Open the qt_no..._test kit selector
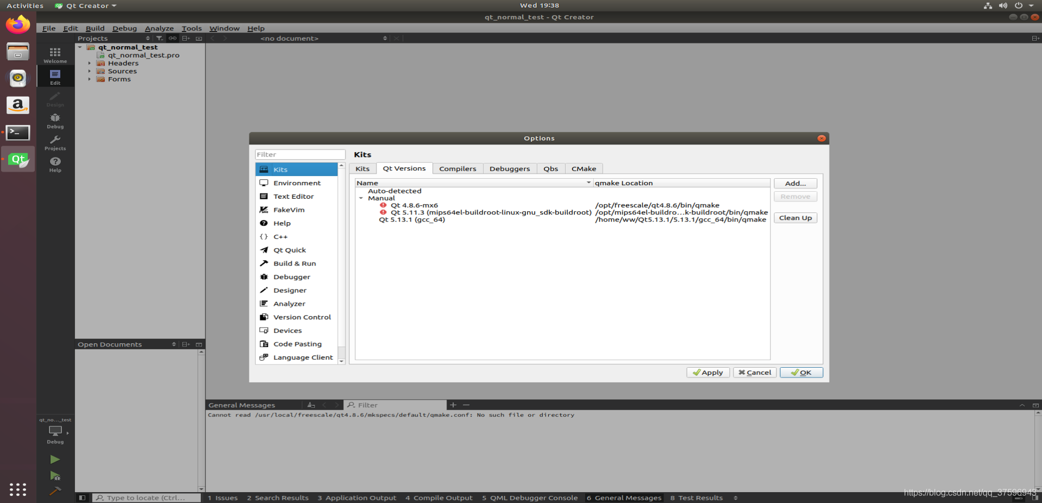The image size is (1042, 503). (55, 431)
